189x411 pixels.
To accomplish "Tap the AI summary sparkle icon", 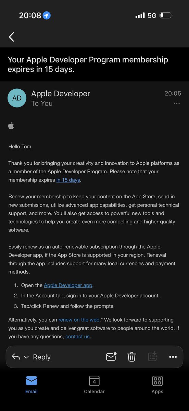I will click(152, 357).
